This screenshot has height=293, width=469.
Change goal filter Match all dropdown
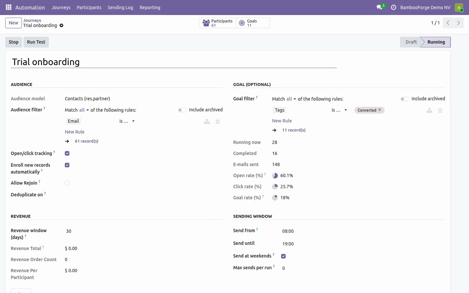pos(291,99)
